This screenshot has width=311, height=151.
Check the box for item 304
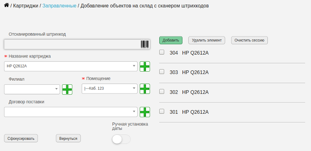[162, 52]
